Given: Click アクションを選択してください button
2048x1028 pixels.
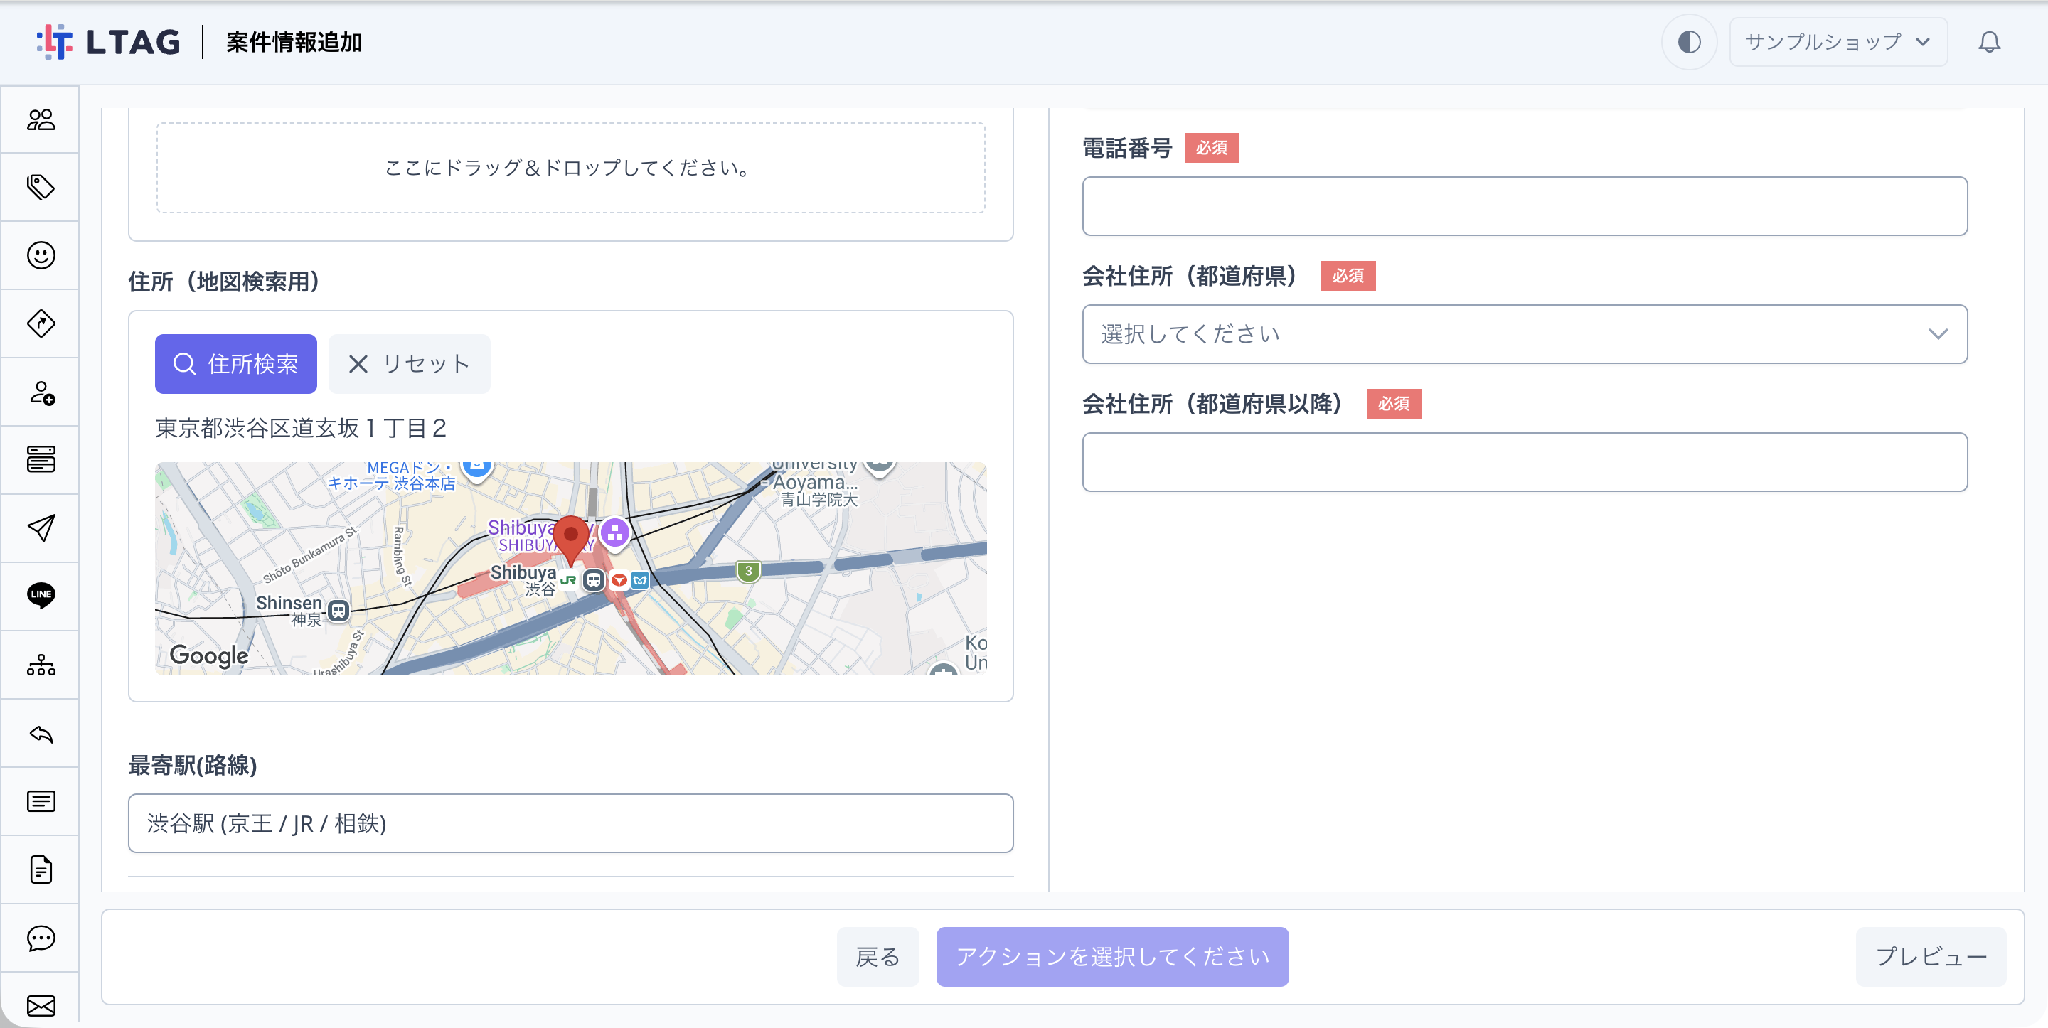Looking at the screenshot, I should point(1112,956).
